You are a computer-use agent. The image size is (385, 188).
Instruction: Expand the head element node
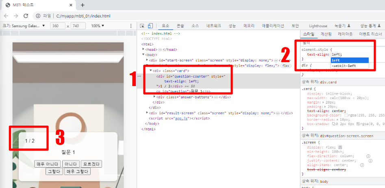pyautogui.click(x=144, y=49)
